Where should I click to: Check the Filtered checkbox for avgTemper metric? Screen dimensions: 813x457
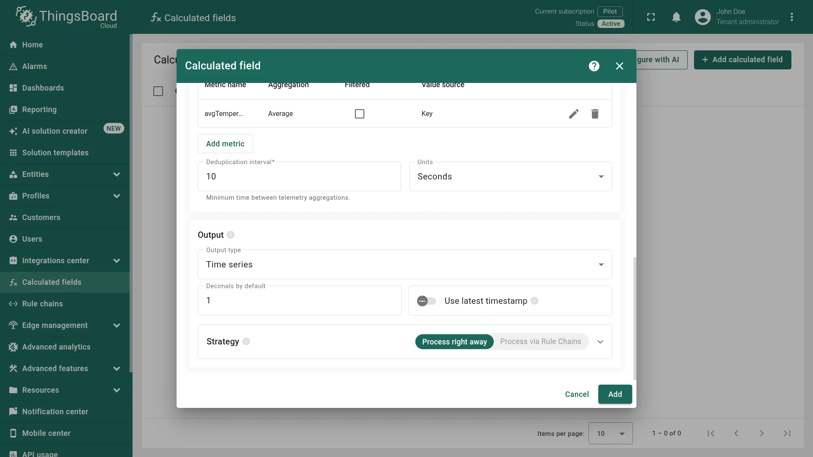pos(359,114)
